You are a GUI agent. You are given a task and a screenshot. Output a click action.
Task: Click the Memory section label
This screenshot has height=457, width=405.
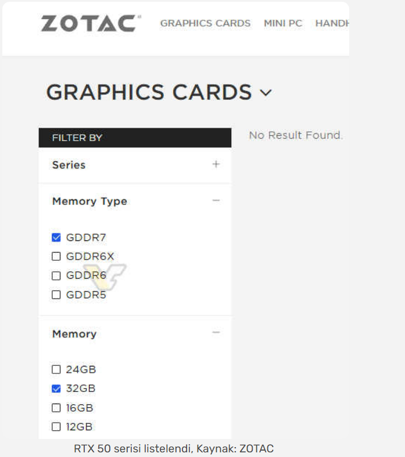(74, 334)
